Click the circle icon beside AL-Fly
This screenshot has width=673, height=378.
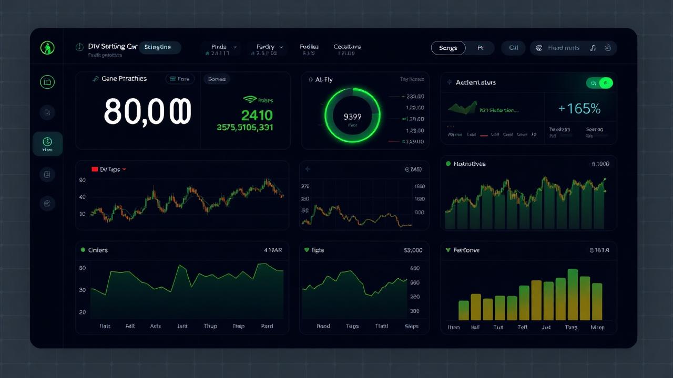point(310,80)
